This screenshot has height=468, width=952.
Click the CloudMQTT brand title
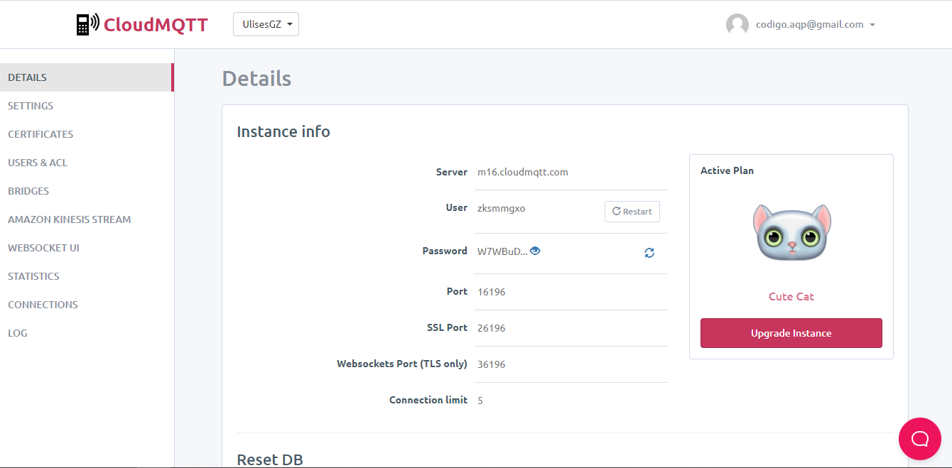click(156, 25)
